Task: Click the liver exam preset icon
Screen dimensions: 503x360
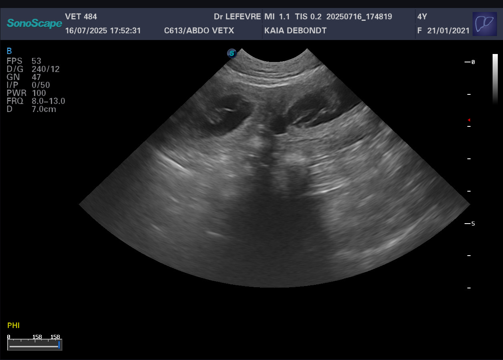Action: (x=485, y=24)
